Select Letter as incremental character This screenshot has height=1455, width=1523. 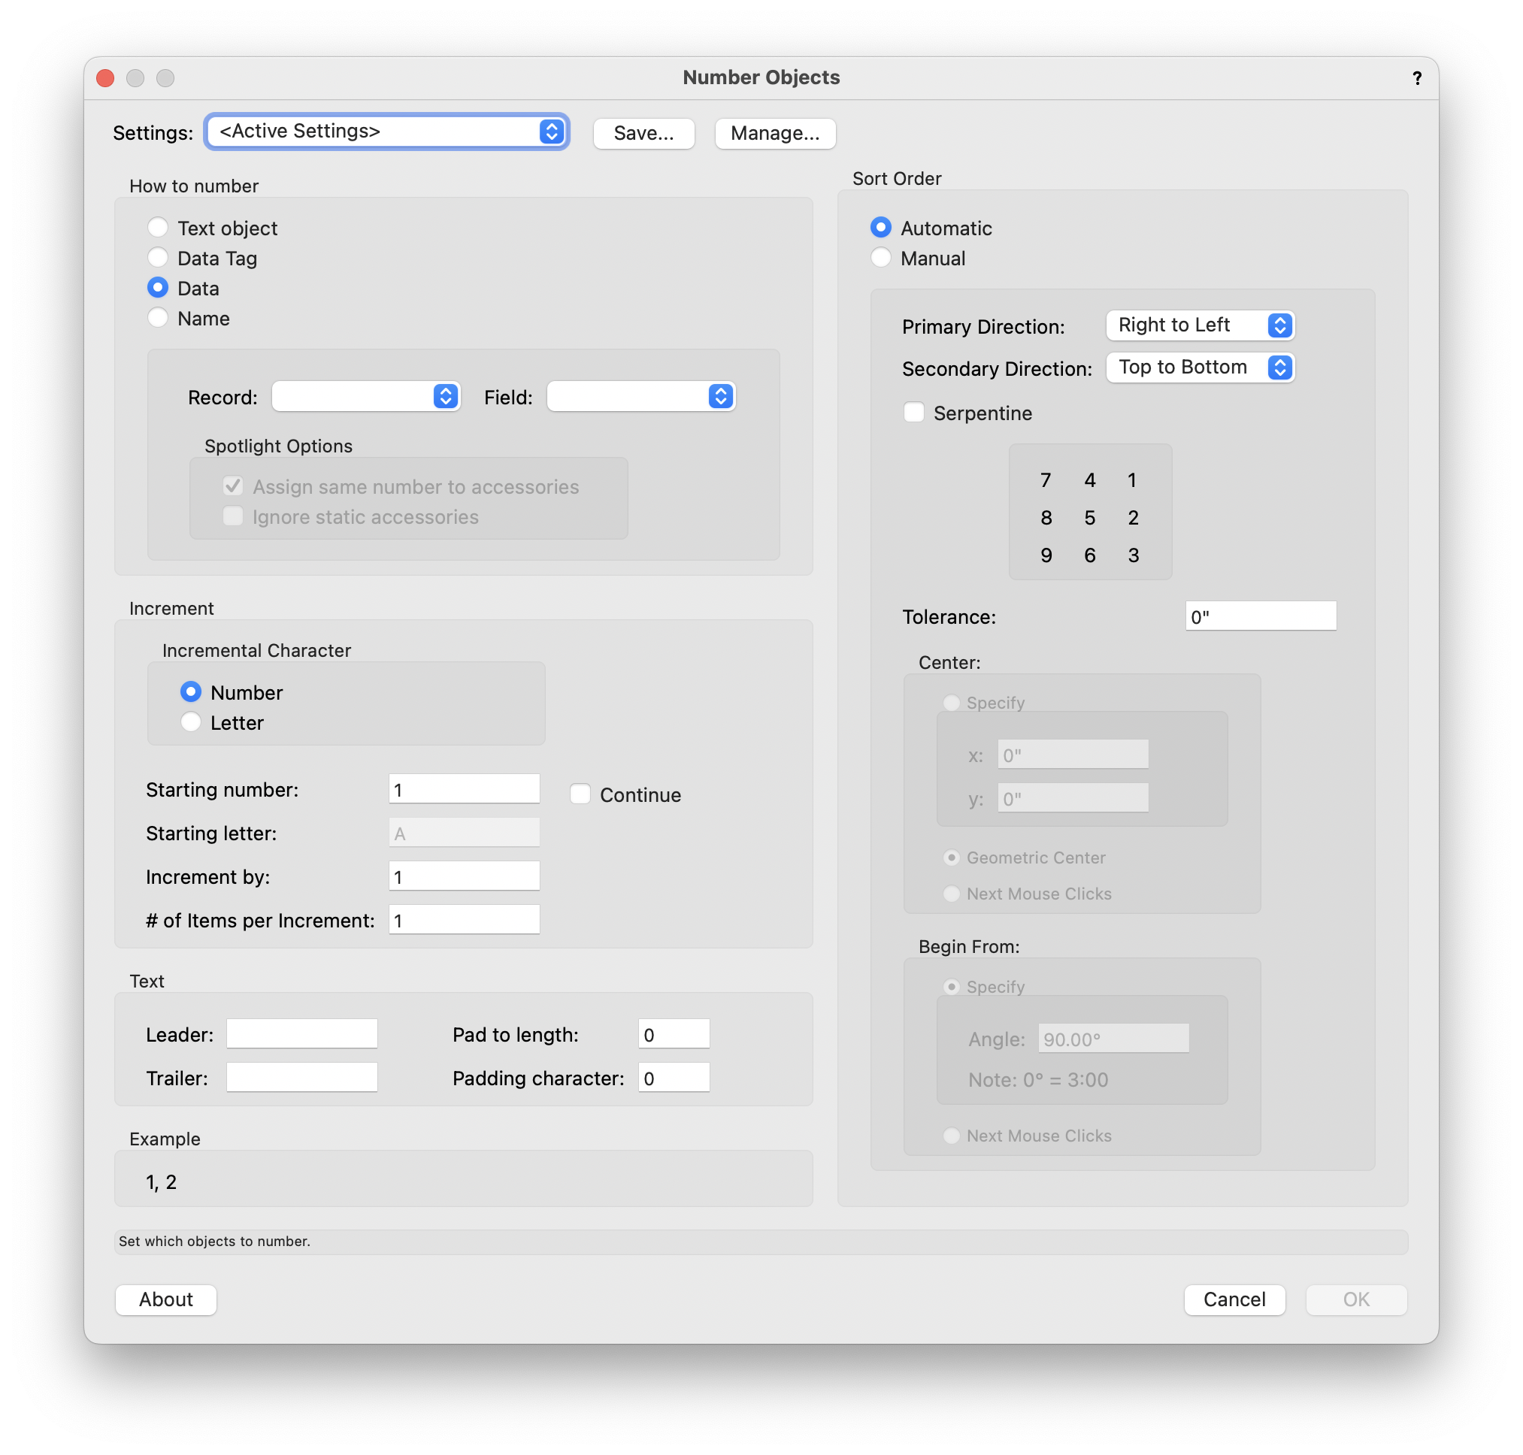pos(191,723)
